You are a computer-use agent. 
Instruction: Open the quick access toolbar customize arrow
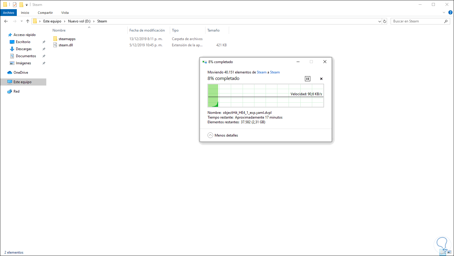tap(27, 5)
